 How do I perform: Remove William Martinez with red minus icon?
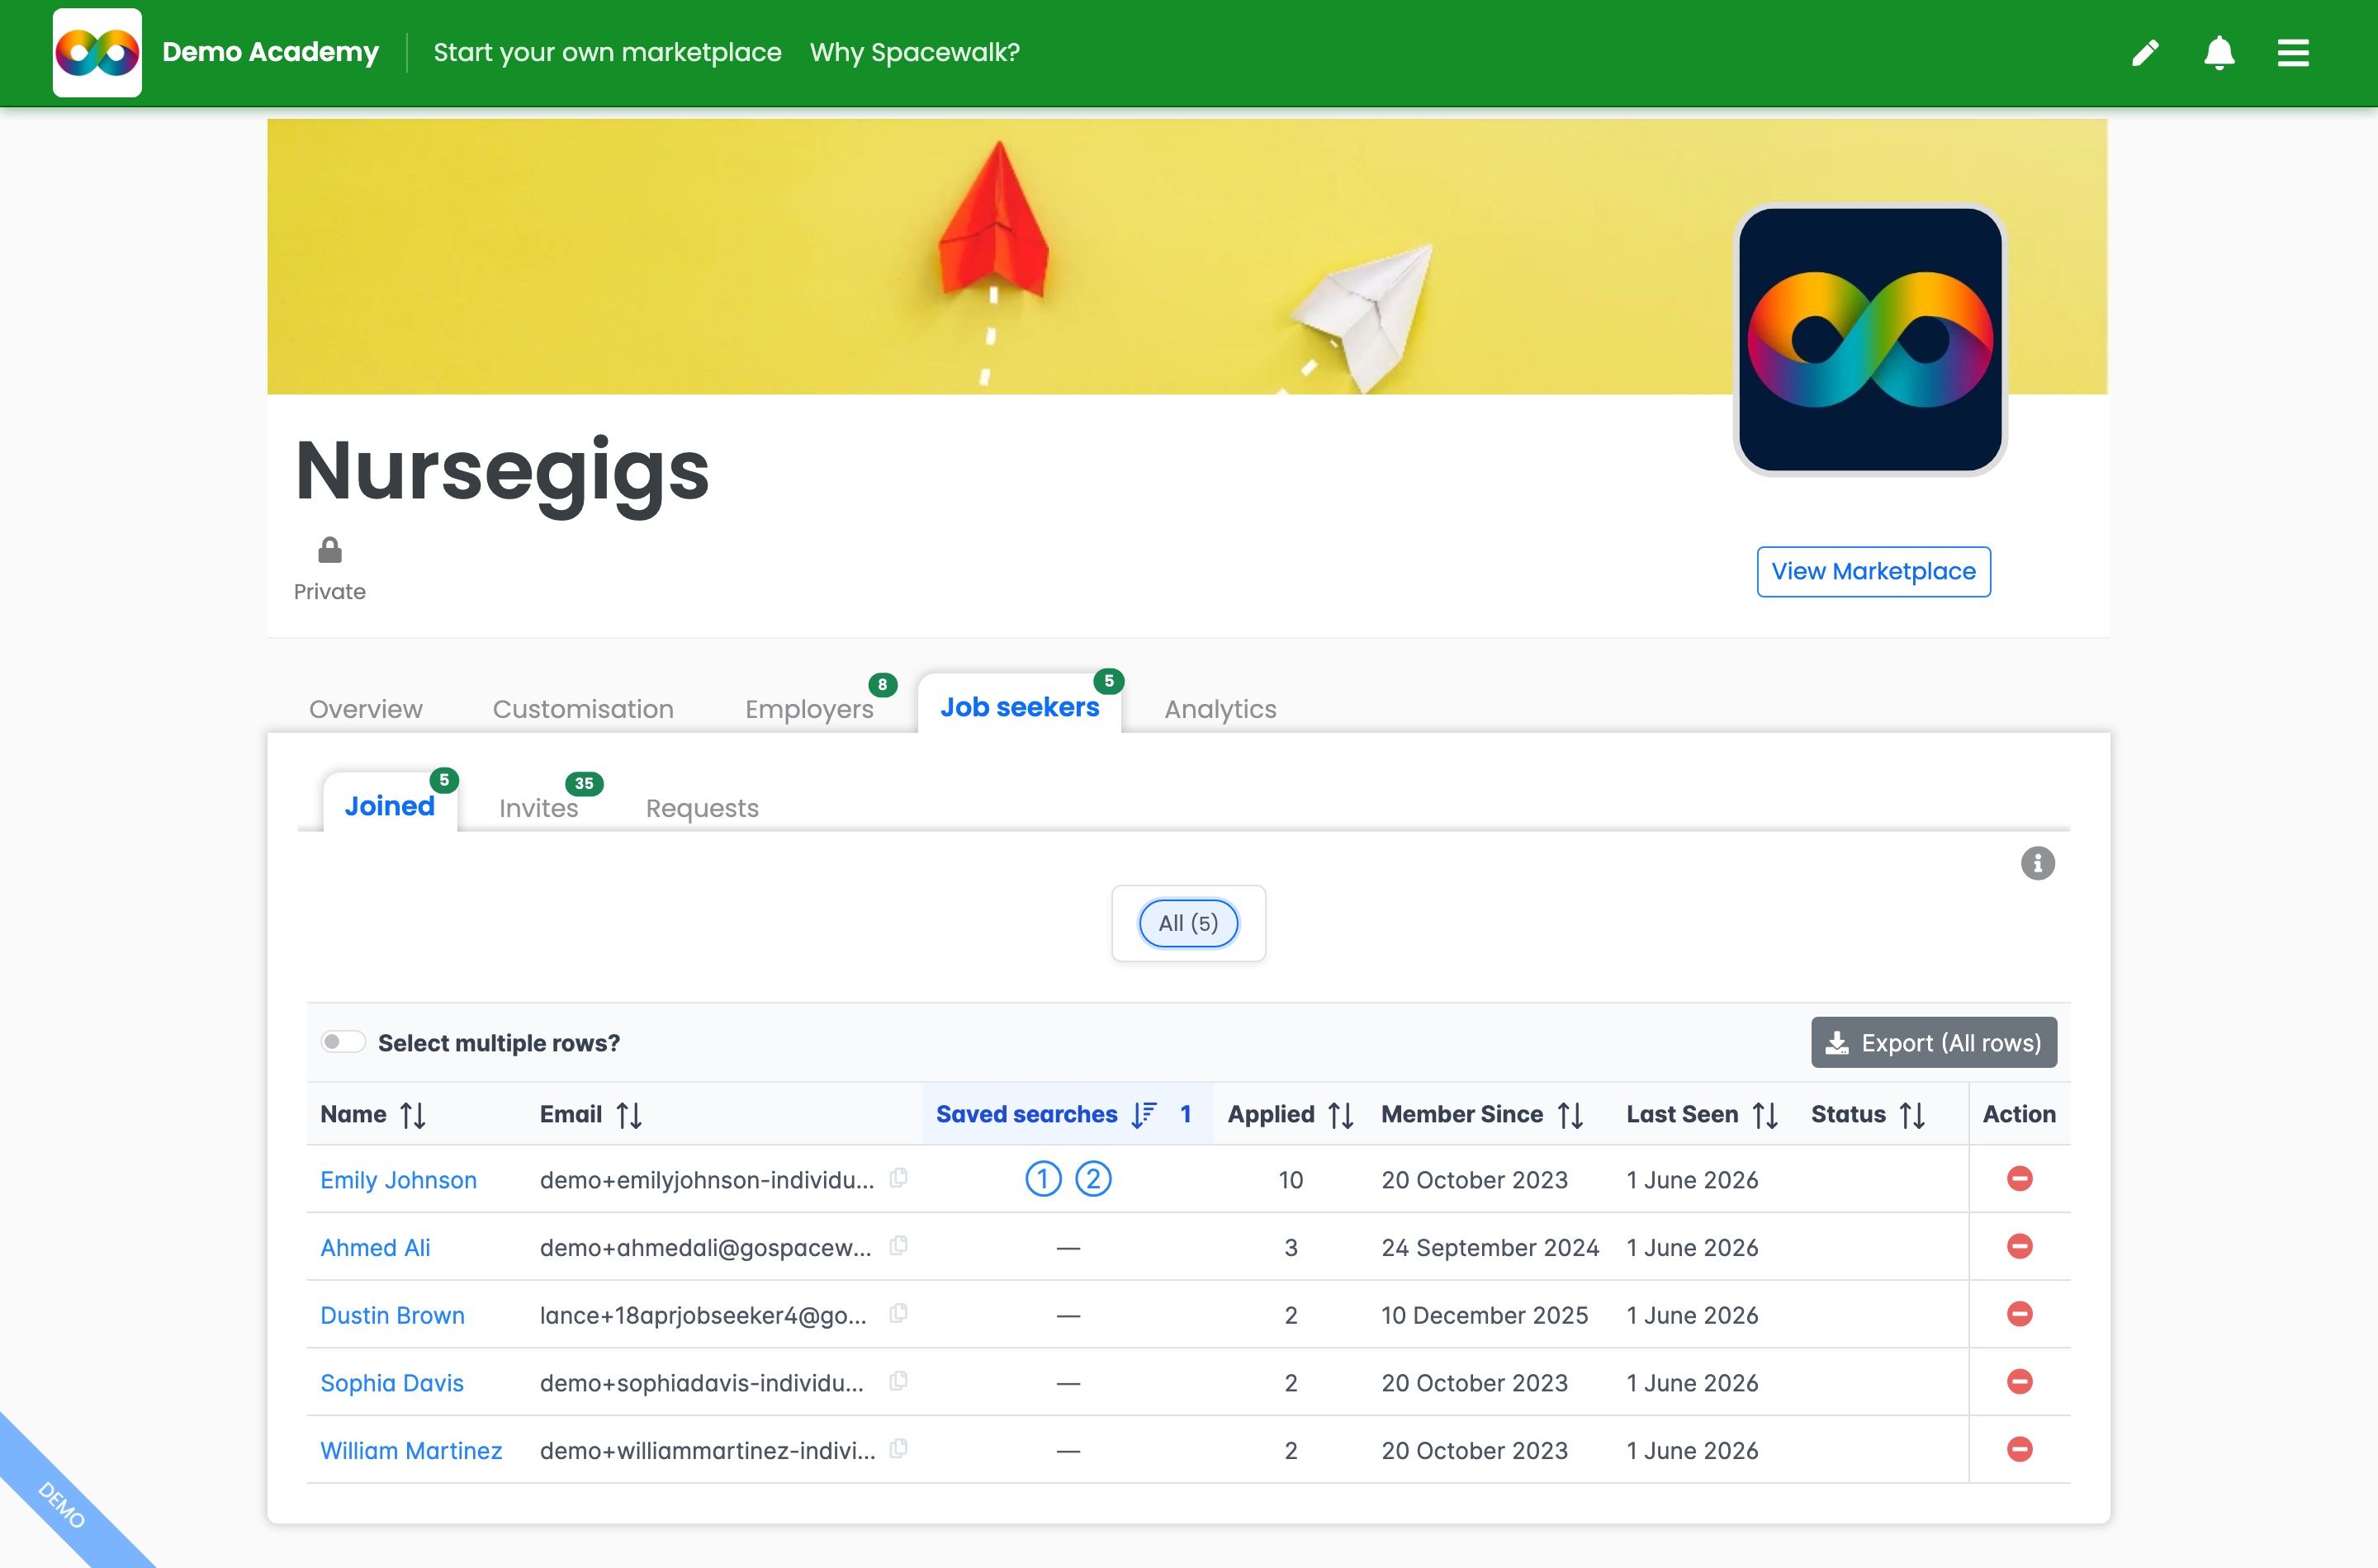(x=2019, y=1449)
